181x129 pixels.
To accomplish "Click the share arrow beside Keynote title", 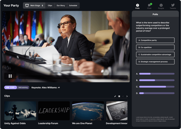I will pos(59,88).
